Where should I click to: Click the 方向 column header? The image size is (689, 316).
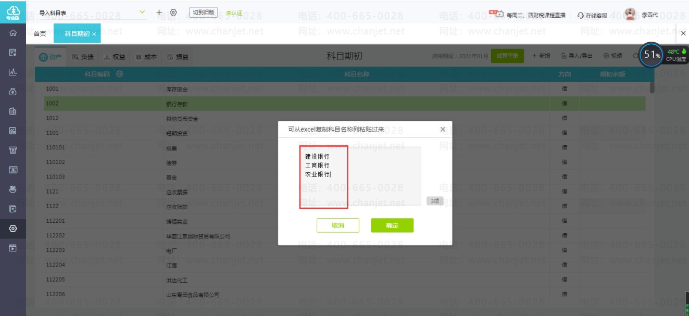coord(564,74)
